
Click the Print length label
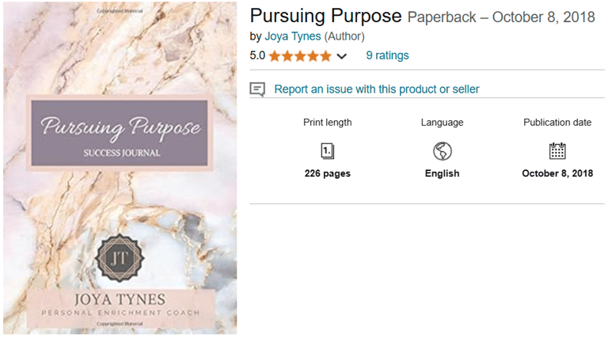pos(327,123)
